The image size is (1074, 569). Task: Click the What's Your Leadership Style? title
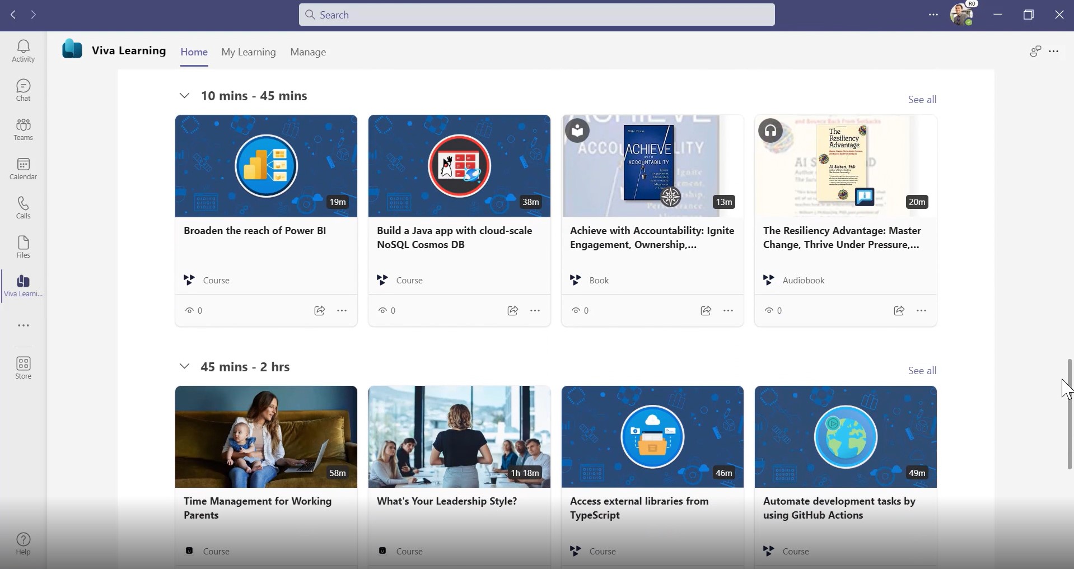[x=447, y=501]
